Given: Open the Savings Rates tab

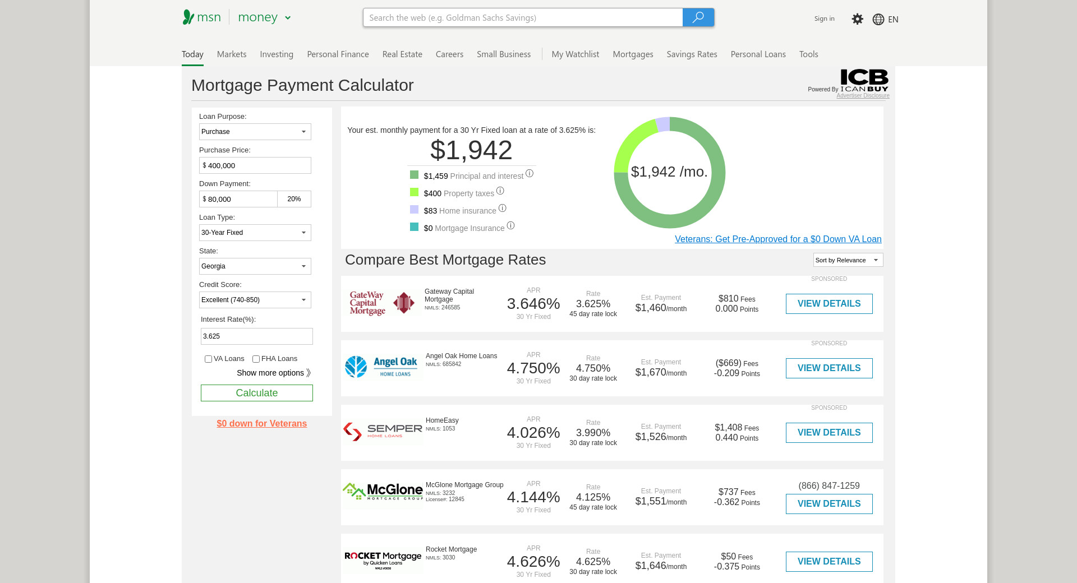Looking at the screenshot, I should point(692,54).
